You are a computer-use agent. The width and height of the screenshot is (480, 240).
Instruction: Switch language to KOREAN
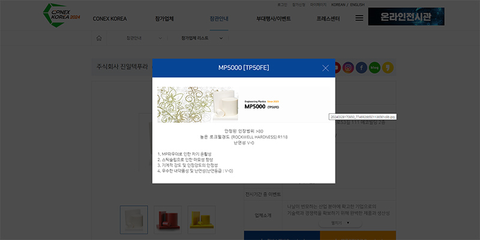pyautogui.click(x=338, y=5)
